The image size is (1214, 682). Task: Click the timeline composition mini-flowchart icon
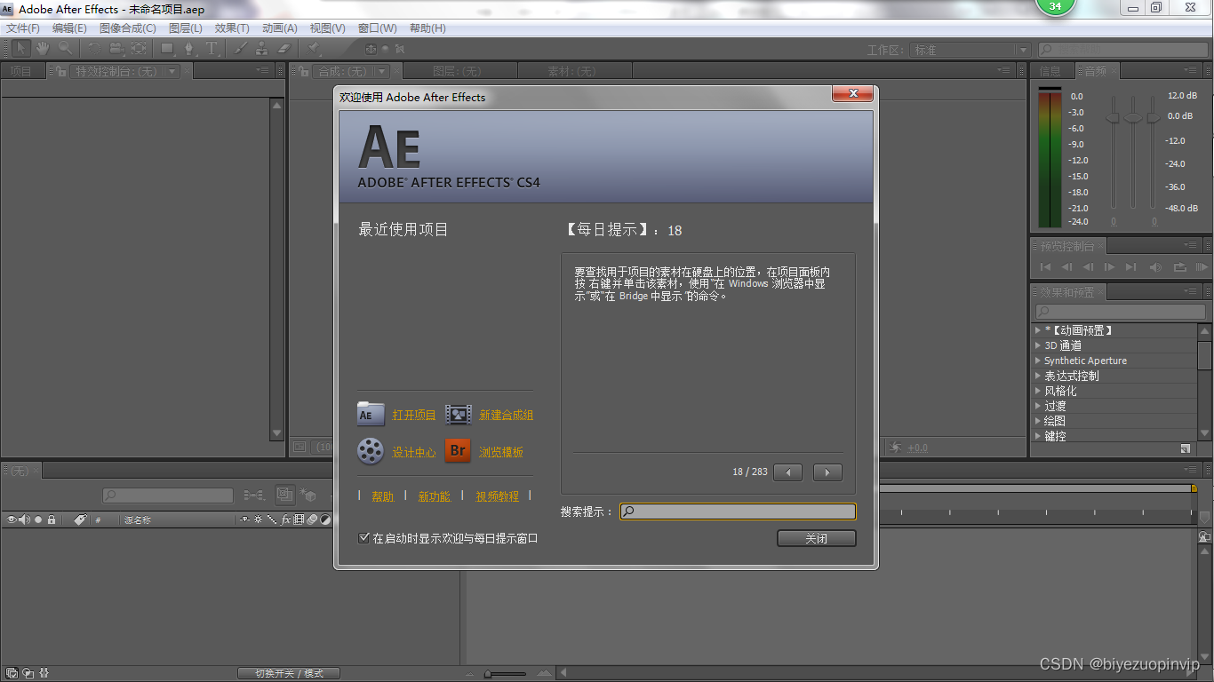[x=254, y=496]
